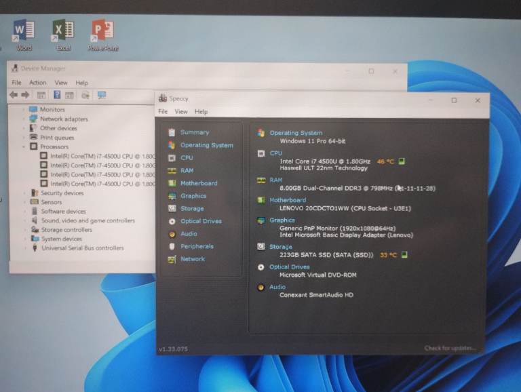The image size is (521, 392).
Task: Open the Excel desktop shortcut
Action: pos(63,35)
